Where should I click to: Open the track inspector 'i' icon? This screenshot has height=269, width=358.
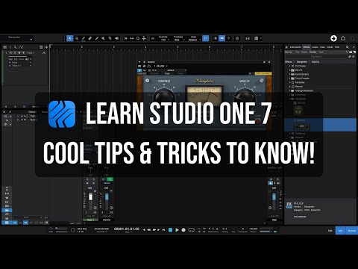[x=10, y=47]
